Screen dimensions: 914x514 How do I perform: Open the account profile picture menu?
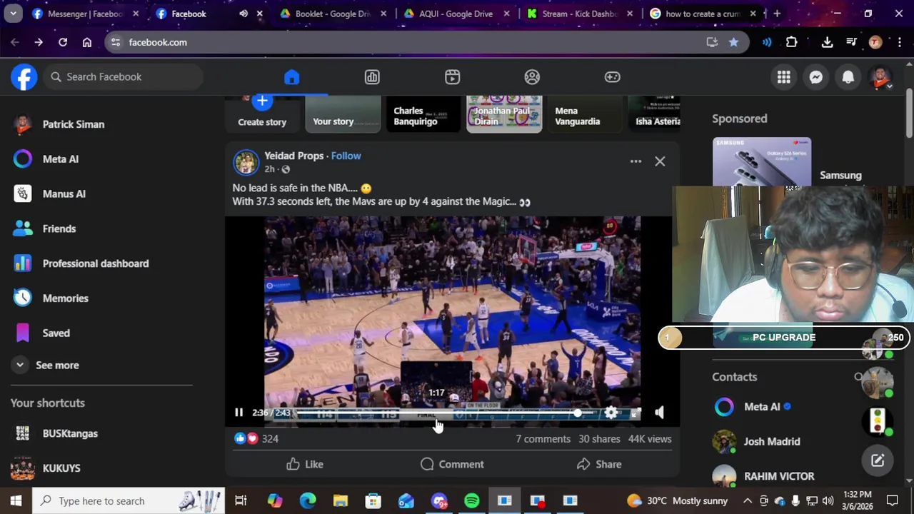pos(880,77)
